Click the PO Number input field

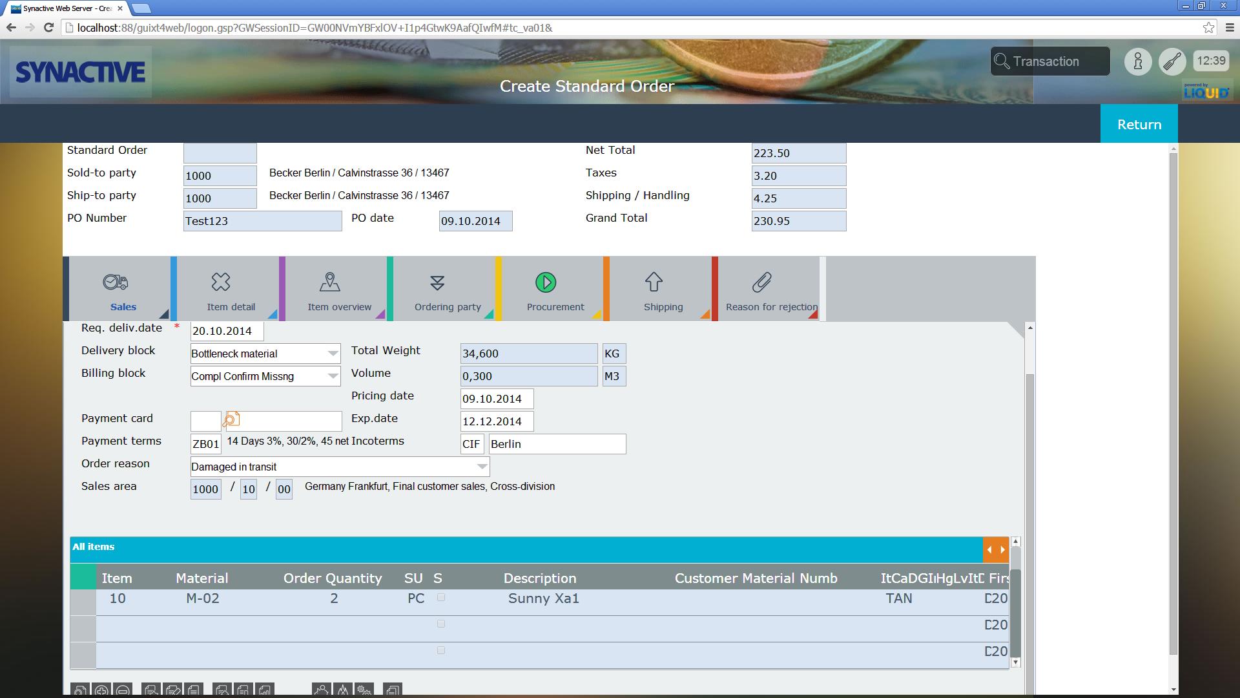tap(262, 221)
